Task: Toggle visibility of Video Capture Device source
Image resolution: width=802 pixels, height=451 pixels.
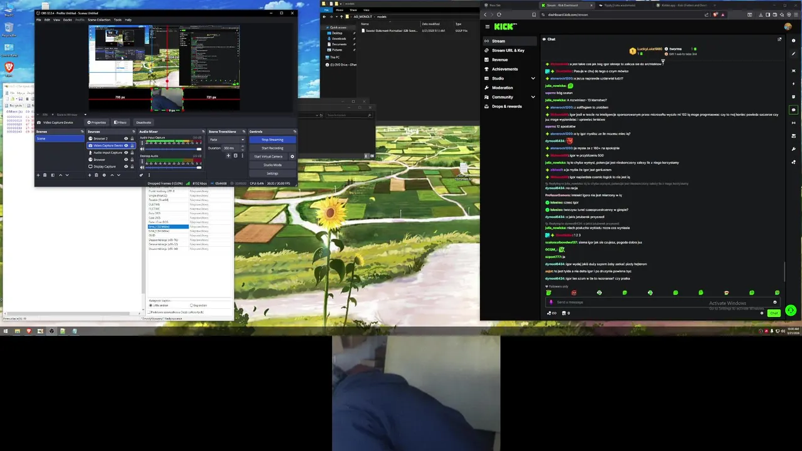Action: (126, 145)
